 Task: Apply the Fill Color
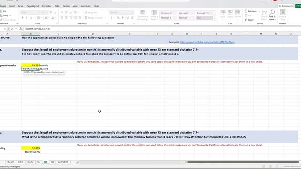46,18
